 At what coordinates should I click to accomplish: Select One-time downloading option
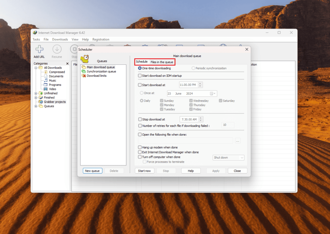coord(140,68)
